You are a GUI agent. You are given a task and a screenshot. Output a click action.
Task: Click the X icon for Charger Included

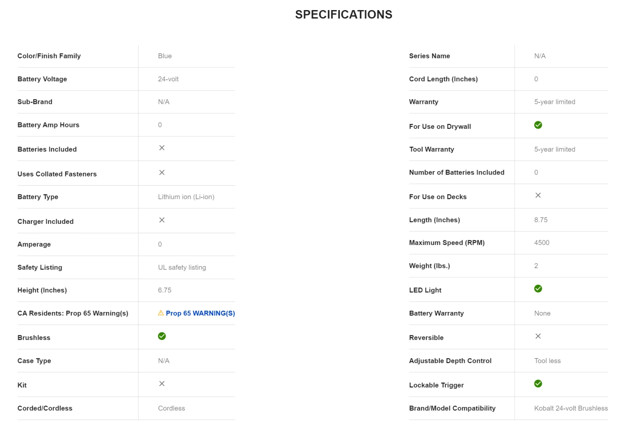[162, 220]
